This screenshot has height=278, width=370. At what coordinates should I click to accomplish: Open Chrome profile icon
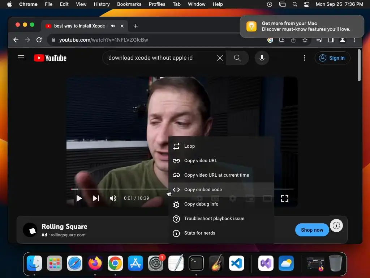coord(343,40)
